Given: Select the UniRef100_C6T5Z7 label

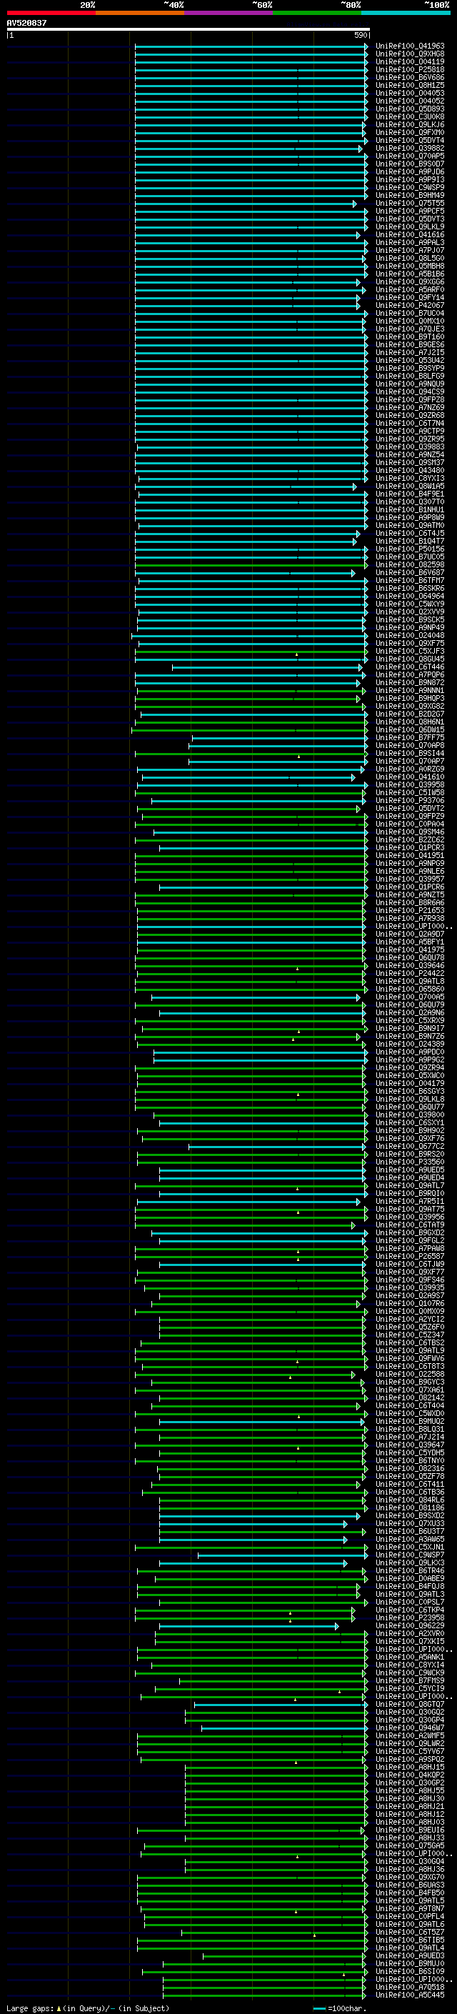Looking at the screenshot, I should click(x=410, y=1932).
